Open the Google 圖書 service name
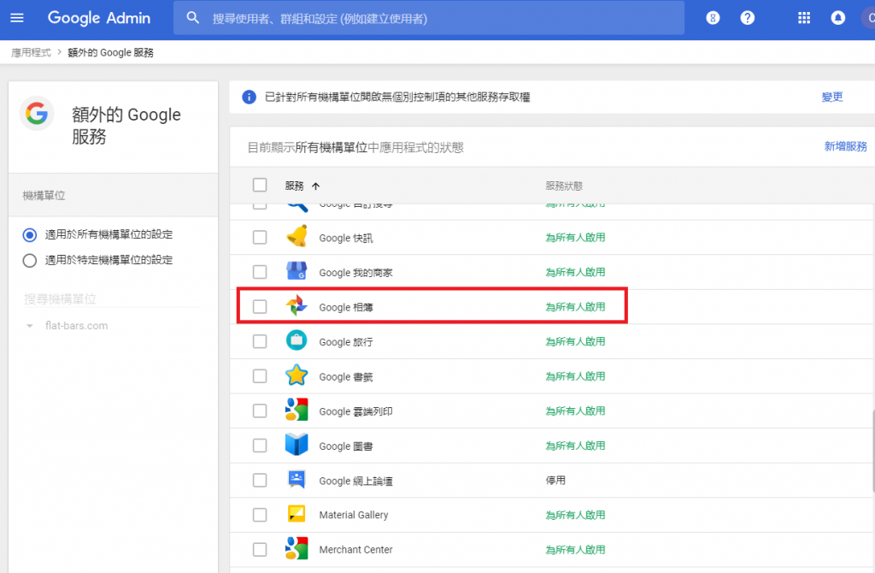This screenshot has width=875, height=573. coord(346,446)
